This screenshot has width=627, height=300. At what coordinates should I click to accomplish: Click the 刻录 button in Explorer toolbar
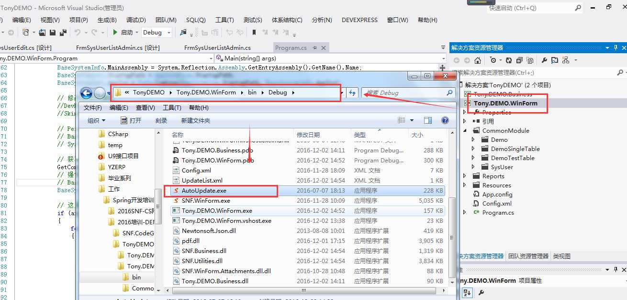click(161, 121)
